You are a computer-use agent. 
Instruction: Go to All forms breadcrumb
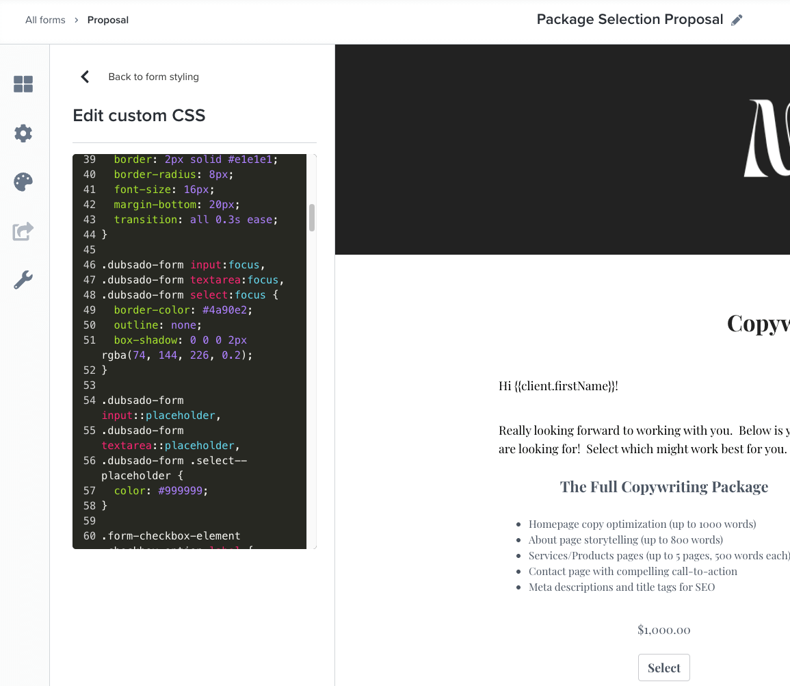[45, 20]
